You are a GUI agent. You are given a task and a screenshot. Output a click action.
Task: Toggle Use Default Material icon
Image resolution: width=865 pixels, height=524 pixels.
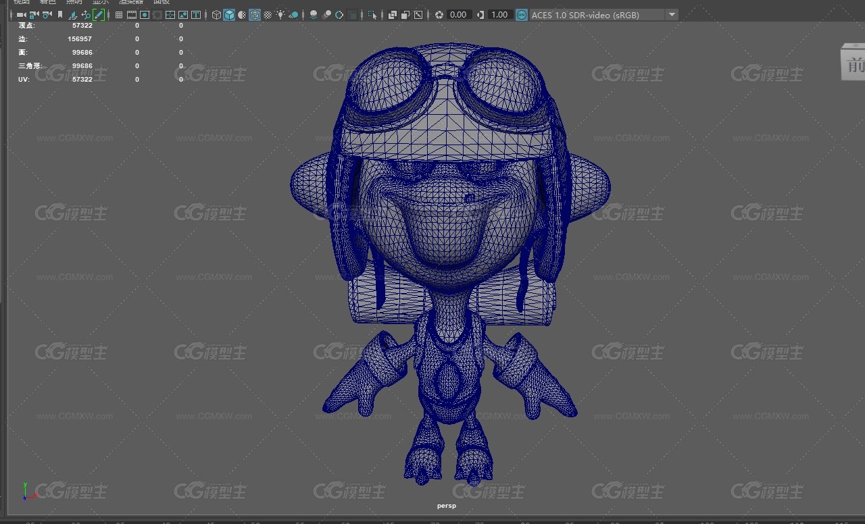click(x=242, y=15)
